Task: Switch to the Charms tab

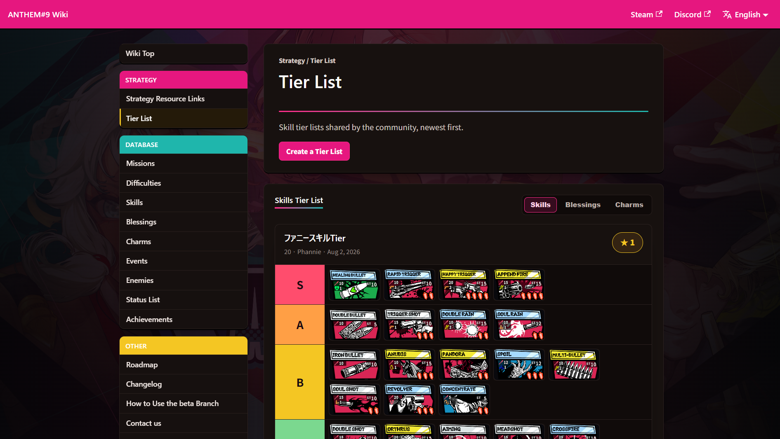Action: [x=629, y=205]
